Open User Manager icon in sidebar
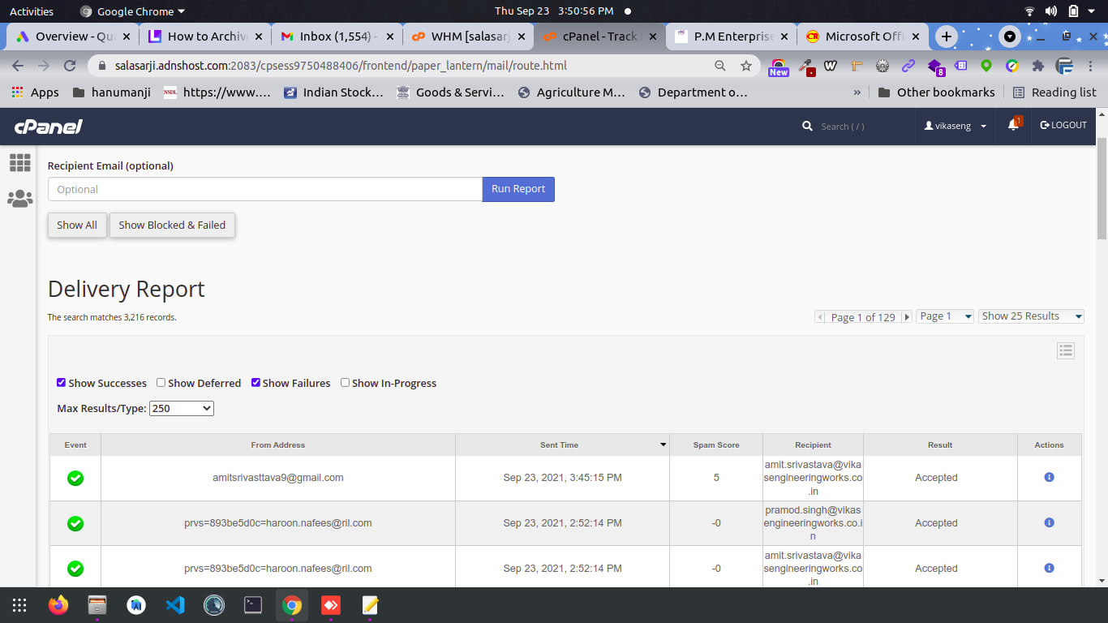This screenshot has width=1108, height=623. 19,199
